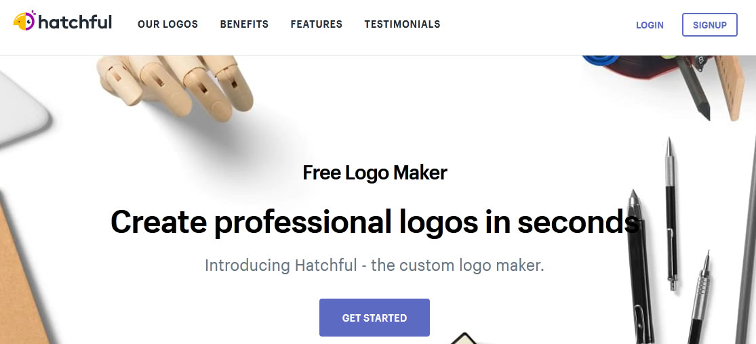Click the Free Logo Maker heading
Image resolution: width=756 pixels, height=344 pixels.
(375, 173)
